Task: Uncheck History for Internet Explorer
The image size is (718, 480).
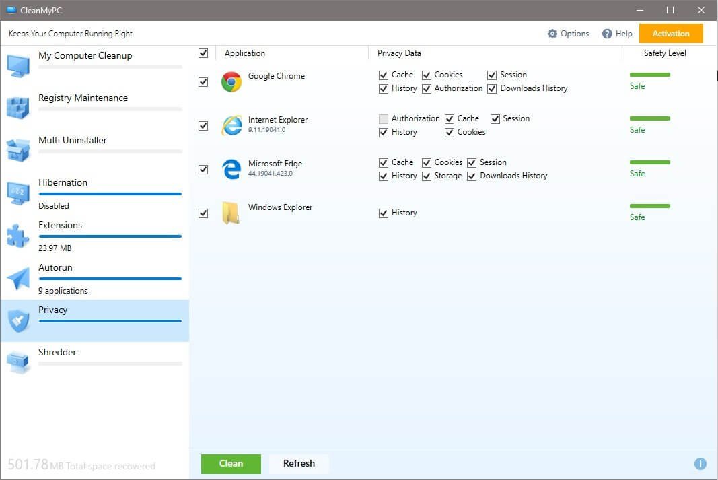Action: 384,133
